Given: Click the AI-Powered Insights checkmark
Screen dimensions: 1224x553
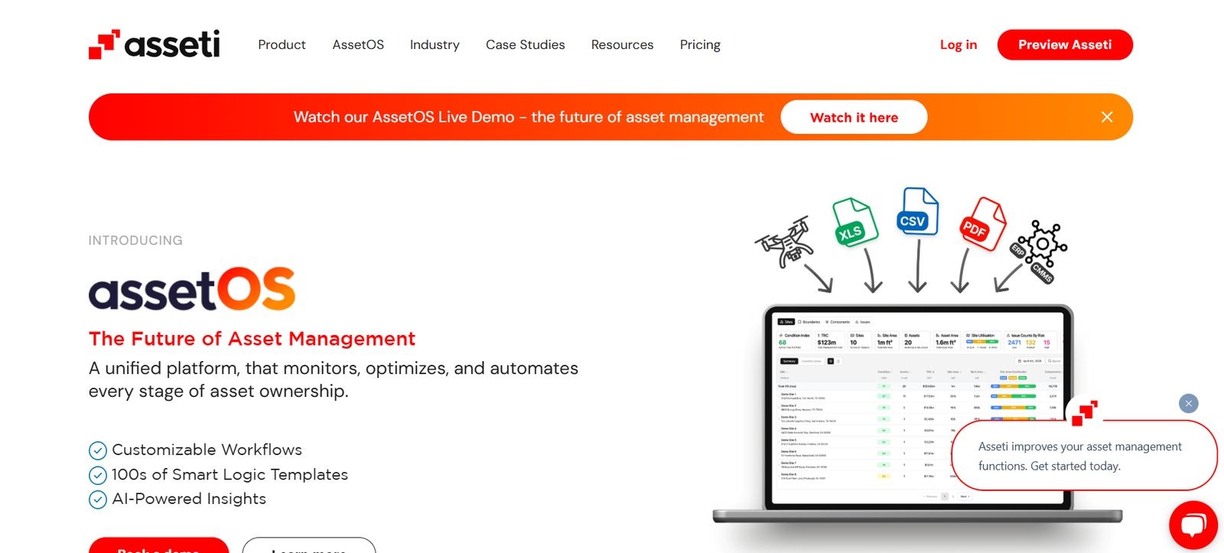Looking at the screenshot, I should tap(98, 499).
